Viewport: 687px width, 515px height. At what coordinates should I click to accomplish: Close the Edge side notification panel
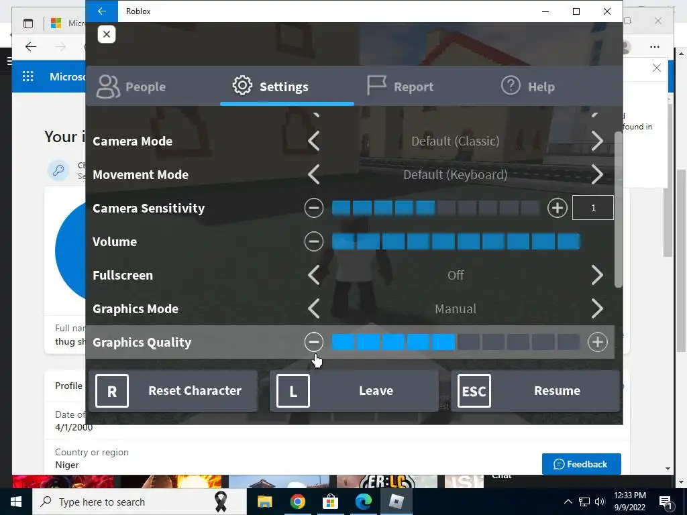(x=656, y=68)
